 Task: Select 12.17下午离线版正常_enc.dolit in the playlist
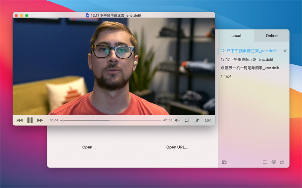tap(247, 60)
